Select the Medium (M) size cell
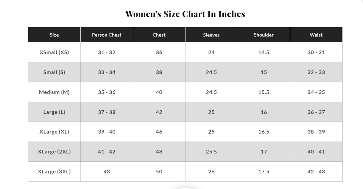363x189 pixels. [54, 92]
